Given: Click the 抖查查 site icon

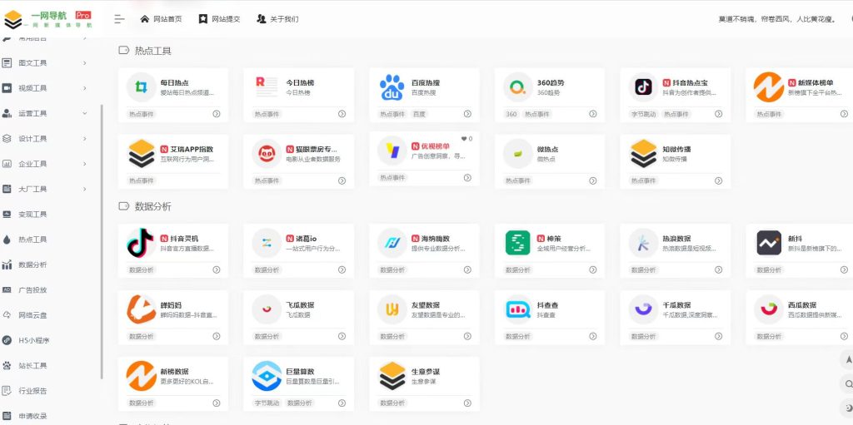Looking at the screenshot, I should point(518,309).
